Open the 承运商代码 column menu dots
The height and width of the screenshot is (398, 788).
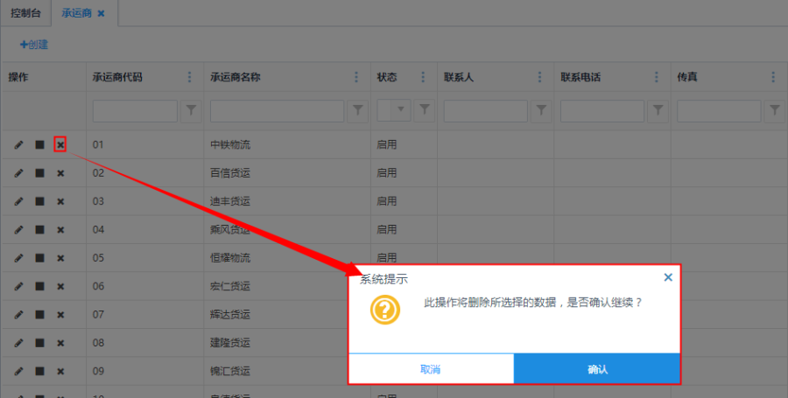189,77
